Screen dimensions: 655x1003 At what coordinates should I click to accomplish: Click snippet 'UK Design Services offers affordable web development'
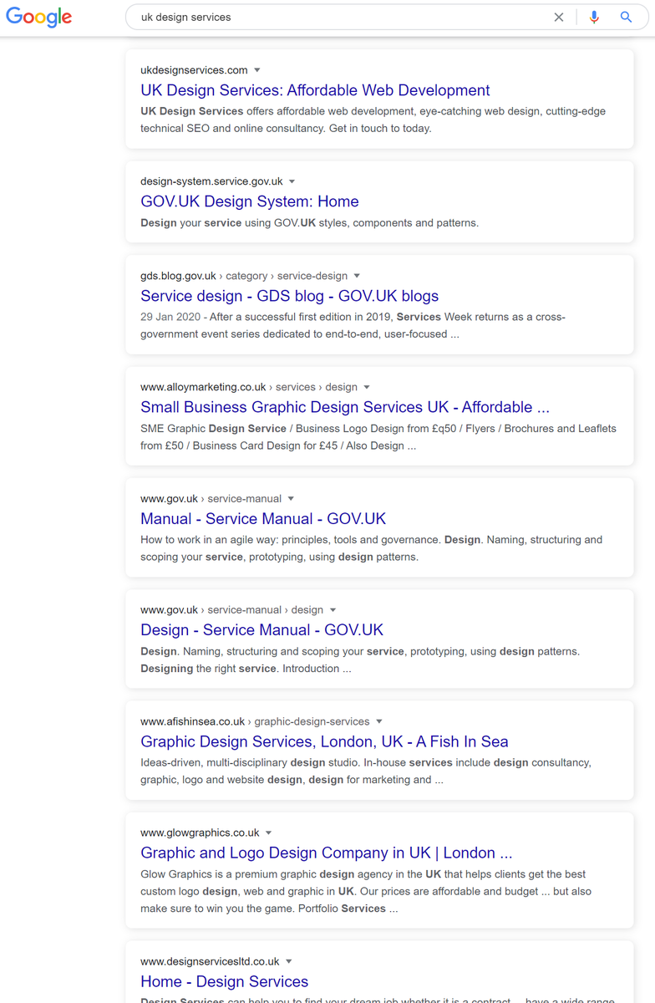[373, 120]
